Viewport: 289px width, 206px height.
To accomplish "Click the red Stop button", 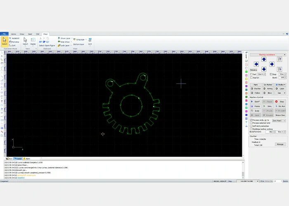I will [x=280, y=101].
